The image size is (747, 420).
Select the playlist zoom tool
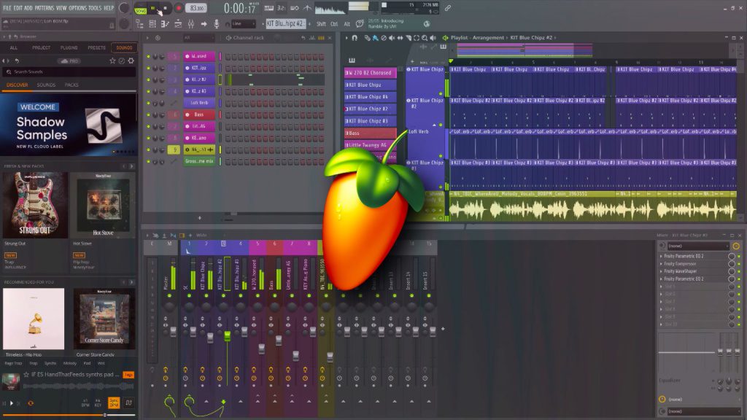pyautogui.click(x=425, y=38)
